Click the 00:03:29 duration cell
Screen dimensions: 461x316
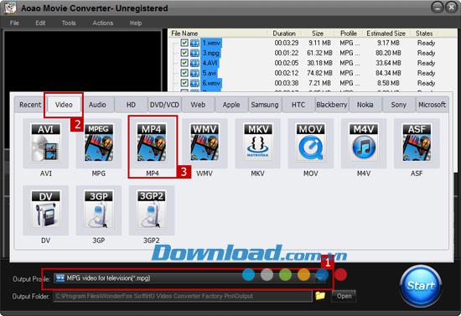point(287,43)
